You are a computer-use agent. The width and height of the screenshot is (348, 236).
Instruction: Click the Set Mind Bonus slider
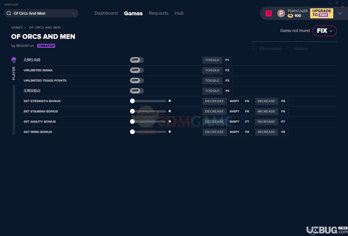(148, 132)
